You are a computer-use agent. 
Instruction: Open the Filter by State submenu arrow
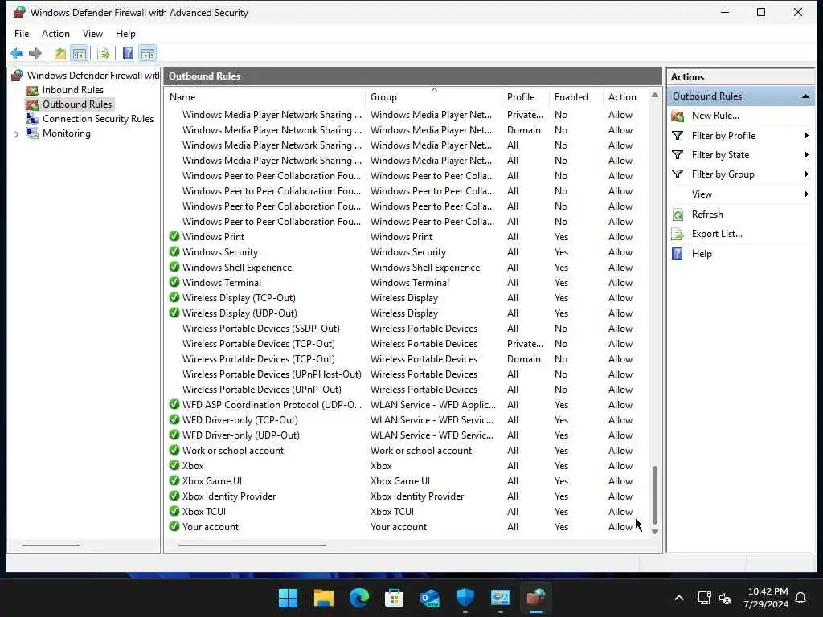pyautogui.click(x=806, y=155)
